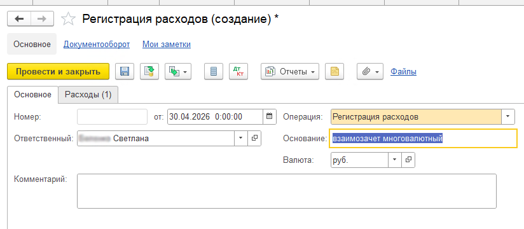This screenshot has height=229, width=524.
Task: Open the yellow notes icon
Action: pyautogui.click(x=334, y=71)
